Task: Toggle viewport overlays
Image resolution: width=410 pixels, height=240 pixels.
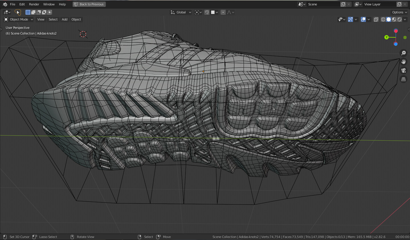Action: click(363, 19)
